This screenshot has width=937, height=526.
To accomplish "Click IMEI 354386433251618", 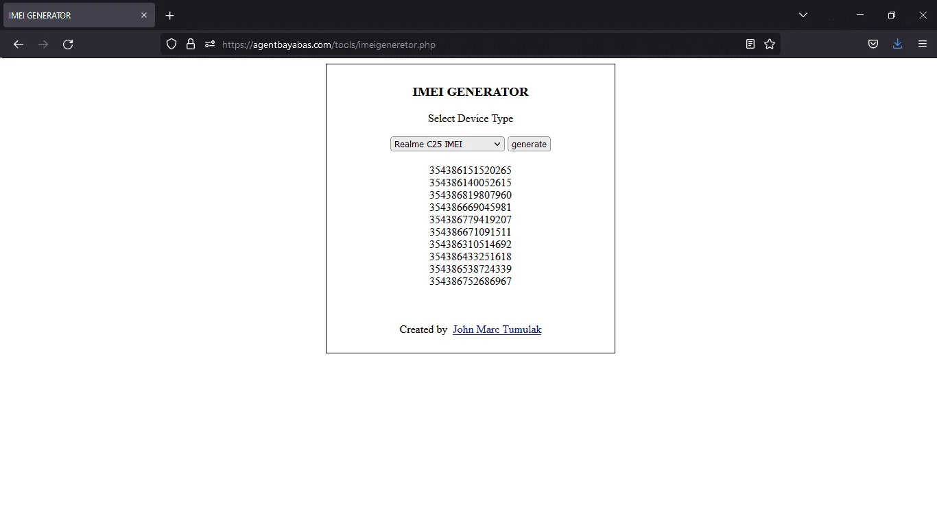I will (x=471, y=257).
